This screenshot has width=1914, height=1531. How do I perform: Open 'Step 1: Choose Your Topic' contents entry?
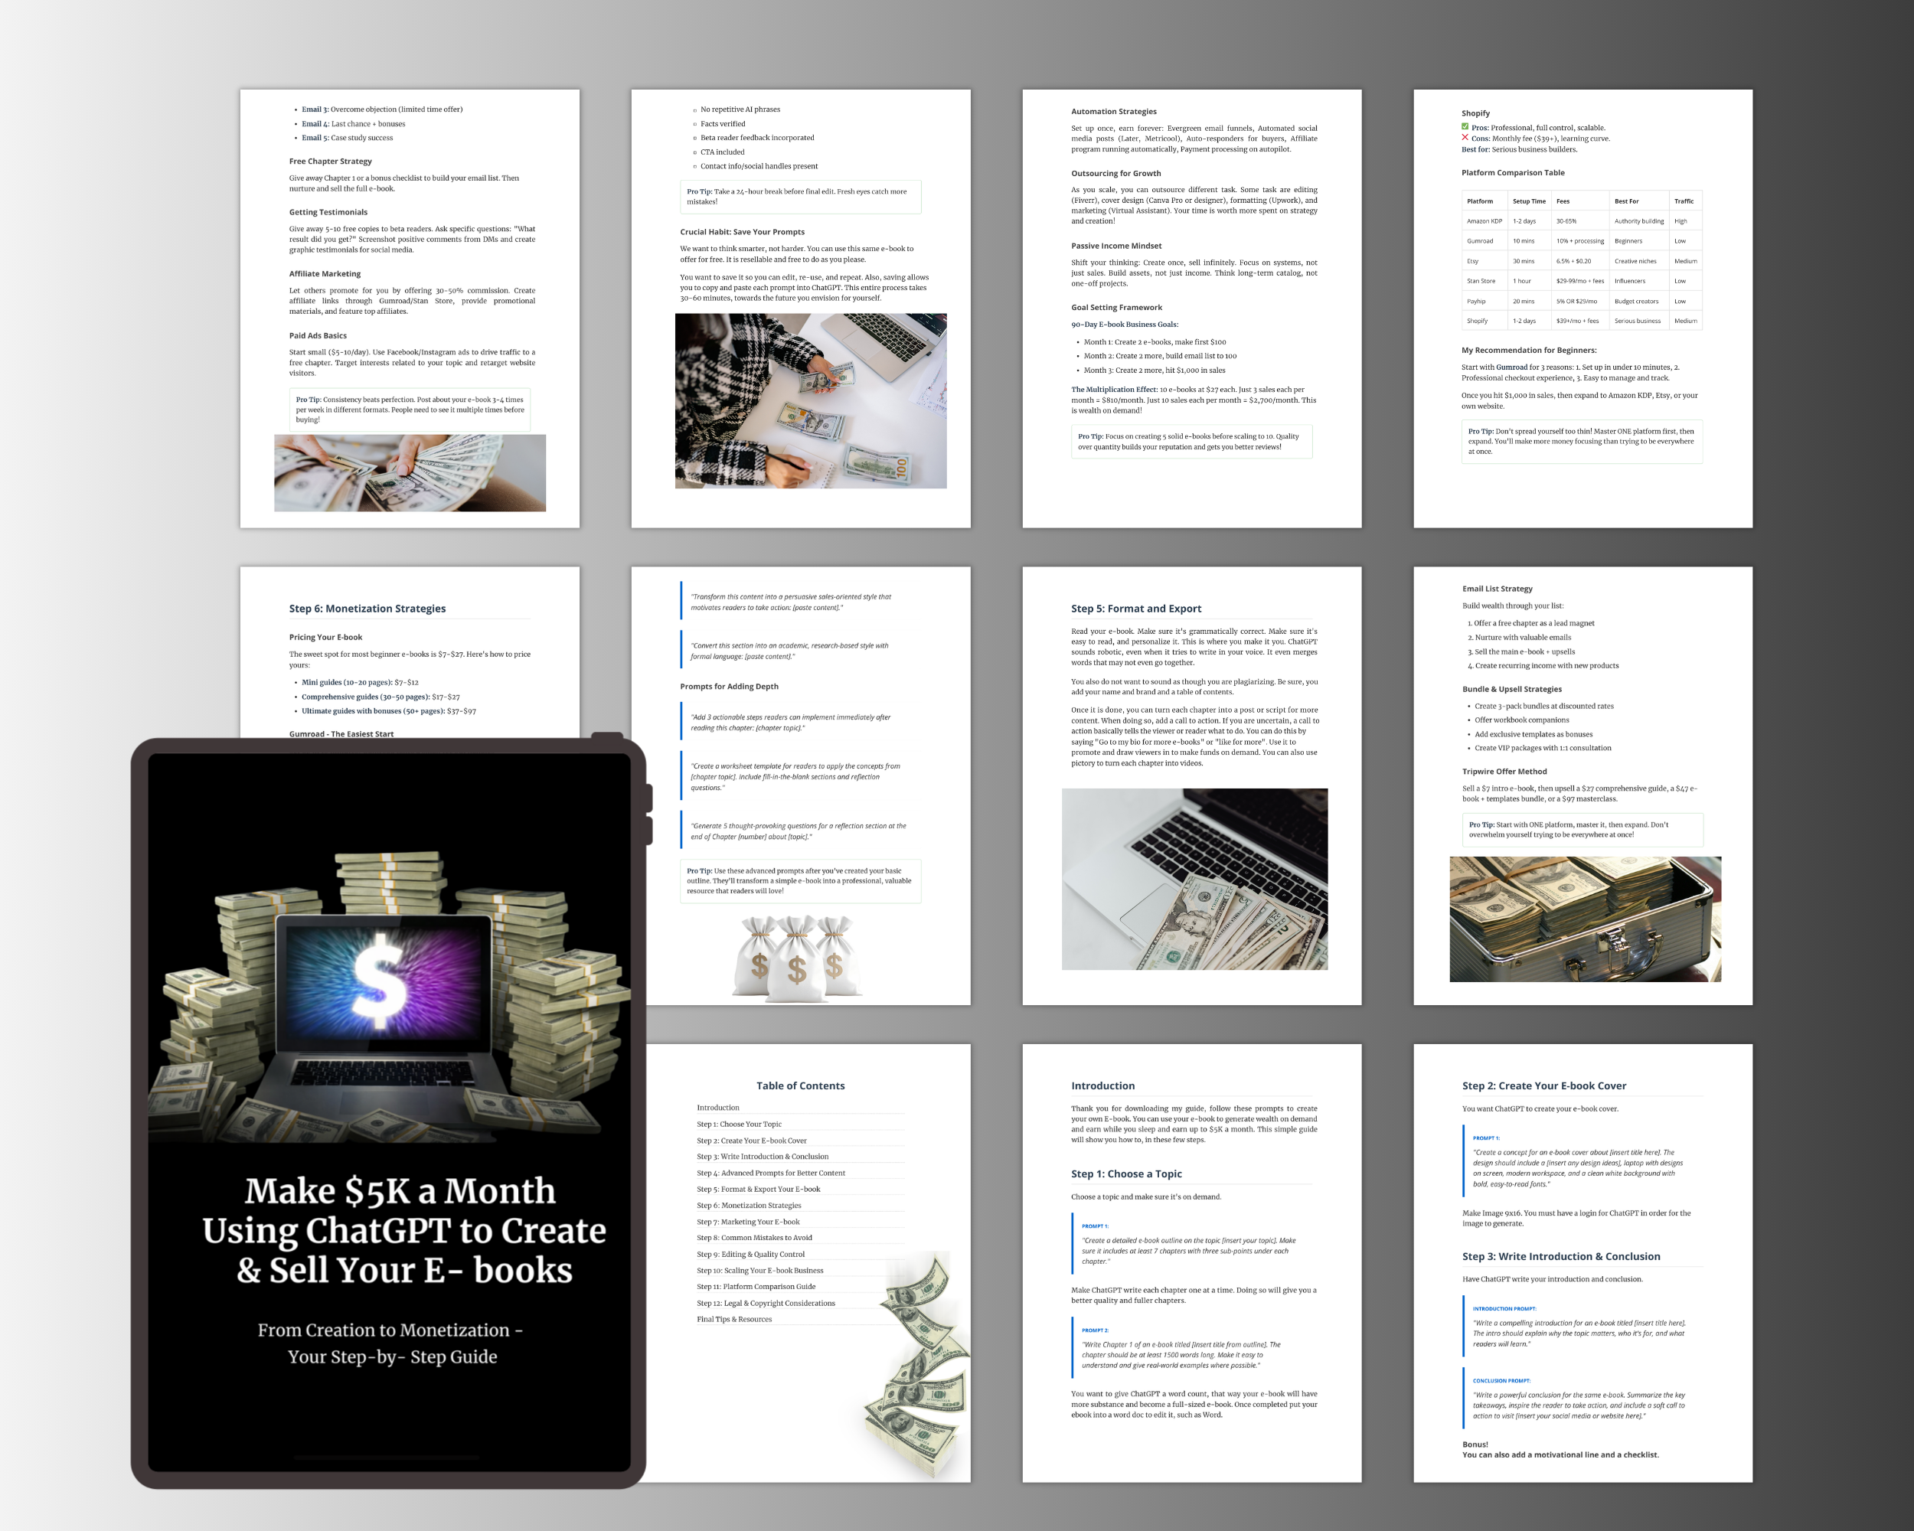click(739, 1124)
